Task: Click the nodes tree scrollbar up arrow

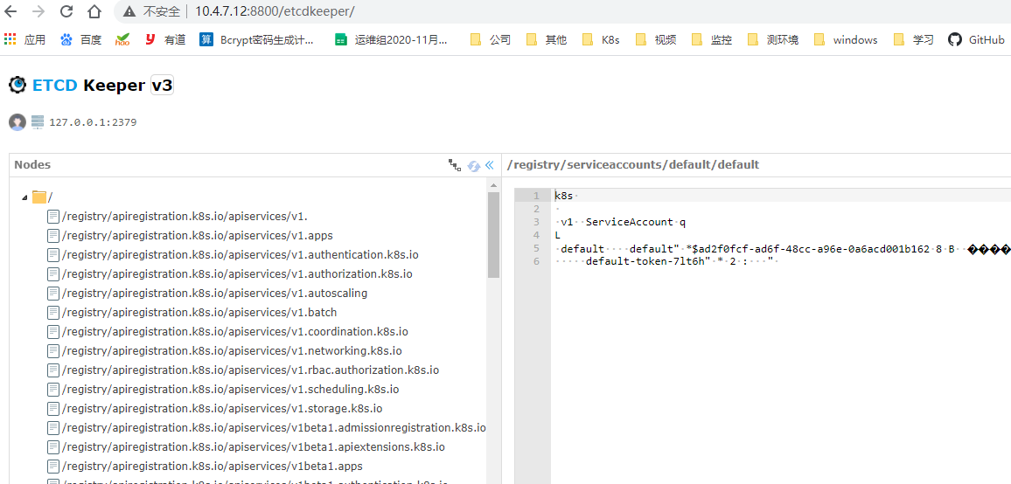Action: click(x=494, y=185)
